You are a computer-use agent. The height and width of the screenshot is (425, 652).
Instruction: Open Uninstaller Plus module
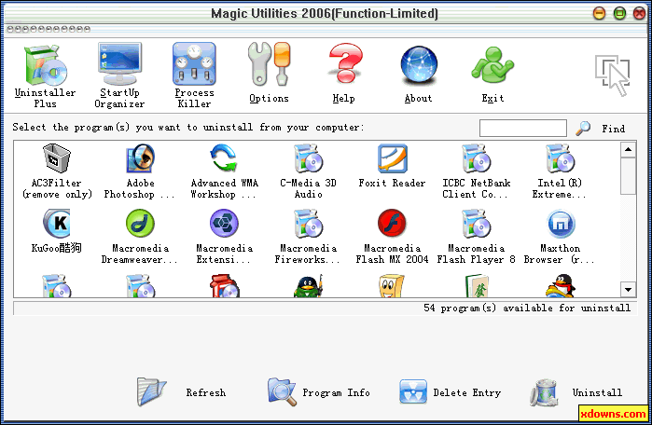[x=45, y=75]
